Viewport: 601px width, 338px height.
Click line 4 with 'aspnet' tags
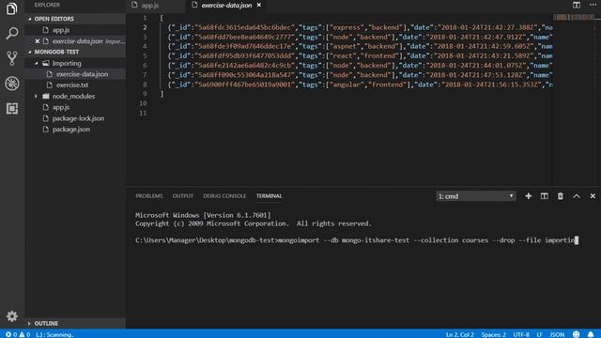[360, 46]
